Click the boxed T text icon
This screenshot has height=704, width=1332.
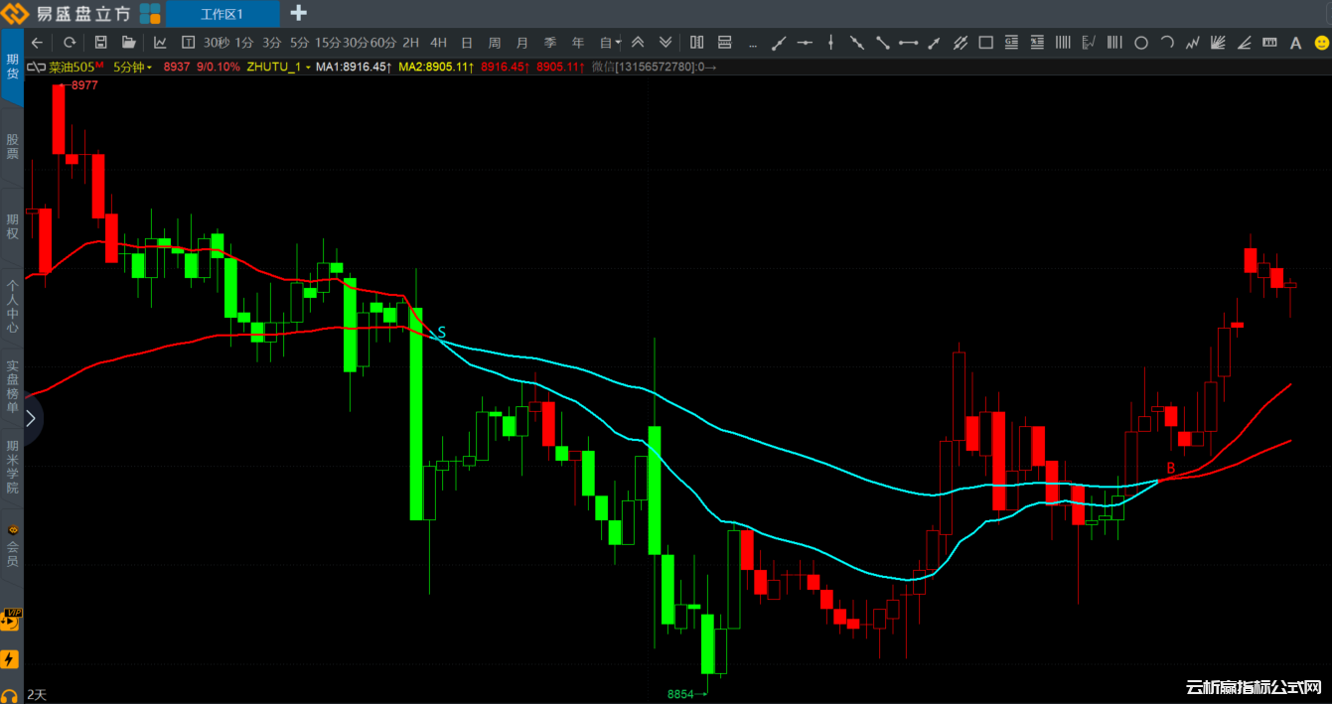[188, 43]
